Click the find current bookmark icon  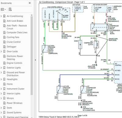10,9
